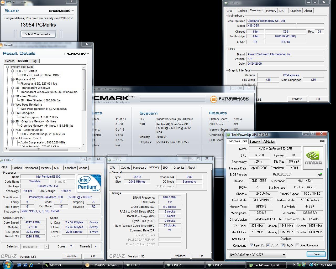Click the GPU-Z BIOS save chip icon

pos(320,174)
